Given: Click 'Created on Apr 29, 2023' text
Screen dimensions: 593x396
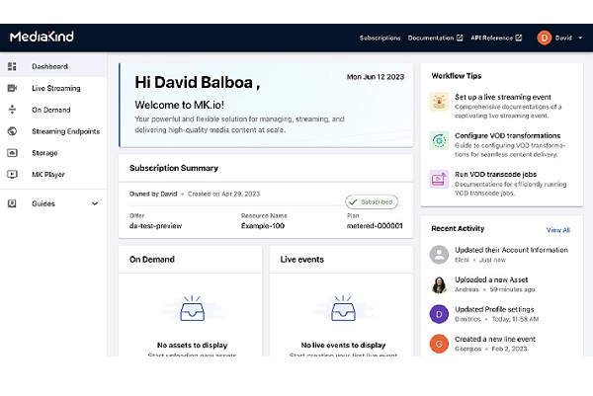Looking at the screenshot, I should click(x=223, y=194).
